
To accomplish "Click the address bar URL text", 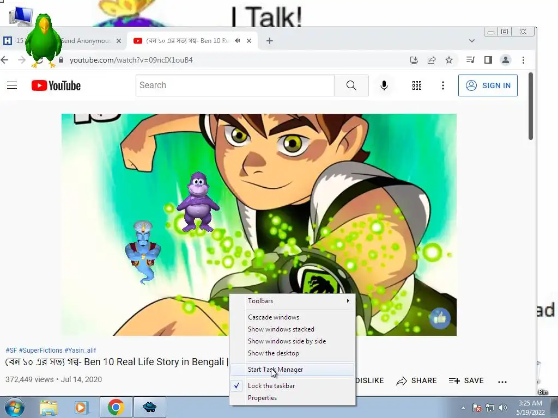I will click(x=131, y=60).
